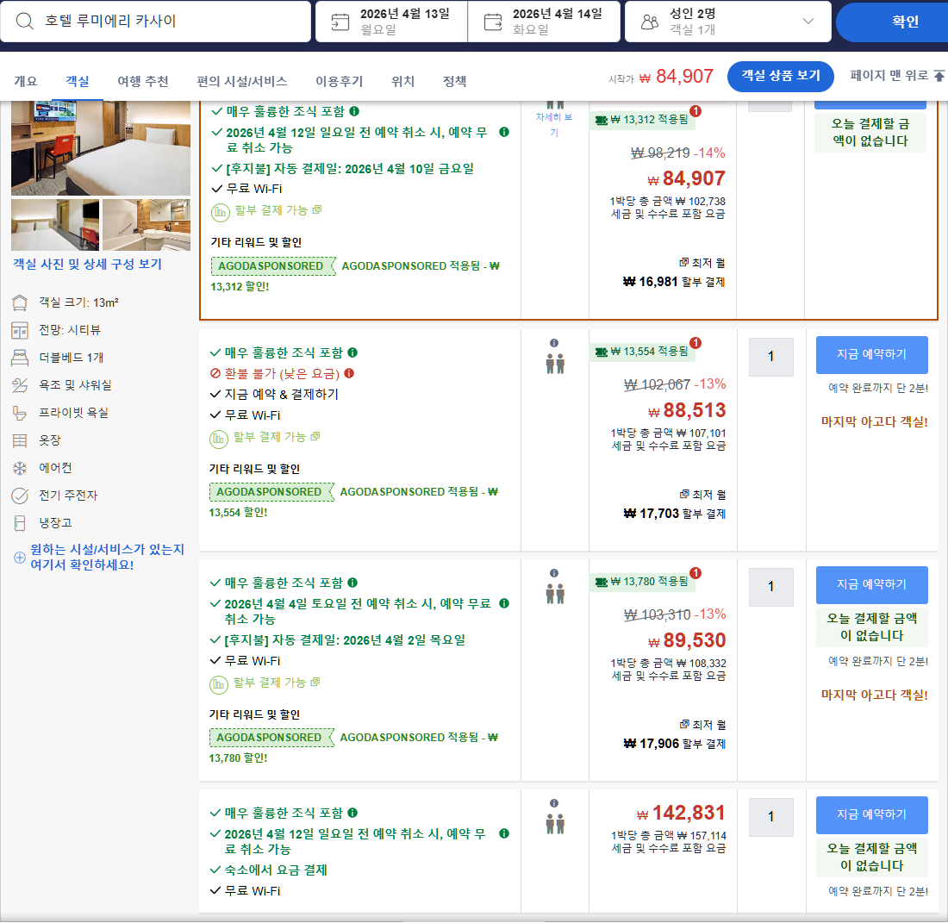The image size is (948, 923).
Task: Open room quantity selector for 89,530 offer
Action: pyautogui.click(x=770, y=587)
